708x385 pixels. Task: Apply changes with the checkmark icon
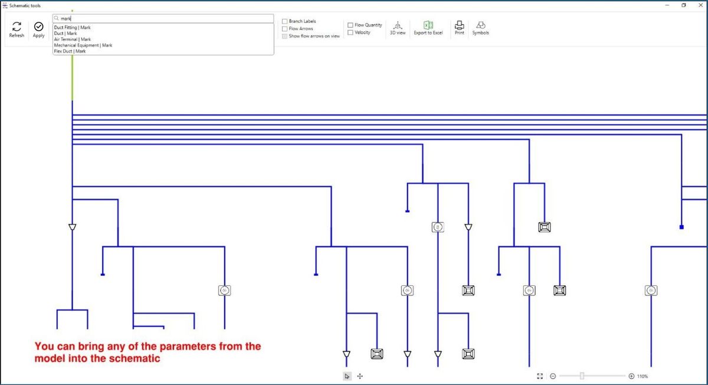click(x=39, y=27)
